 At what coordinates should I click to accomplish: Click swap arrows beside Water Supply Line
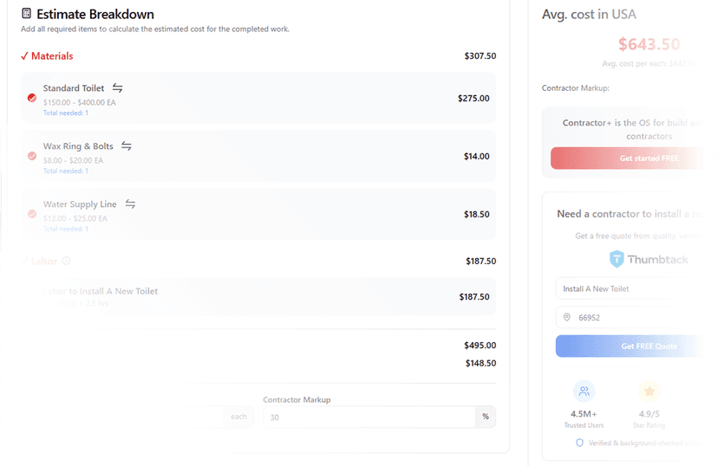point(130,204)
